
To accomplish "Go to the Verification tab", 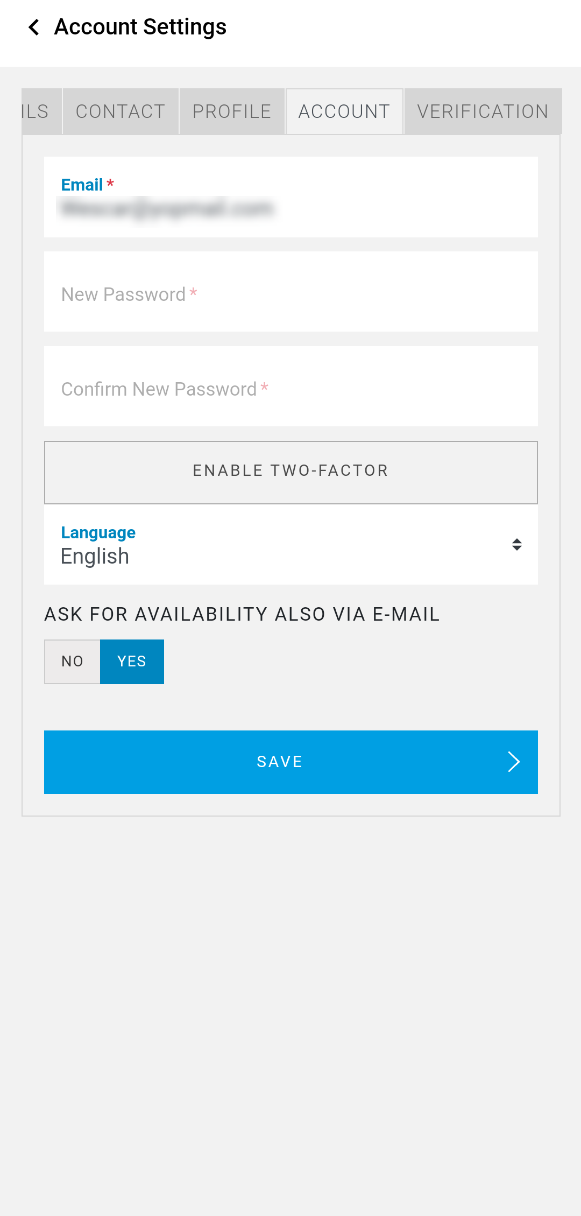I will point(483,111).
